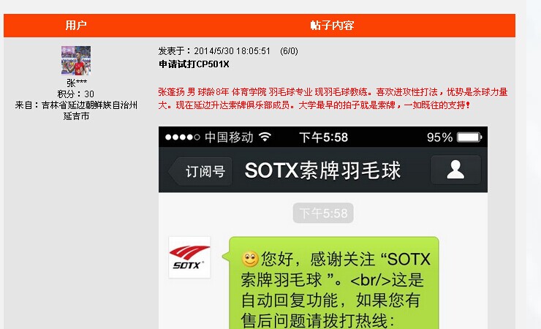Select the 用户 column header
Viewport: 541px width, 329px height.
[x=76, y=25]
